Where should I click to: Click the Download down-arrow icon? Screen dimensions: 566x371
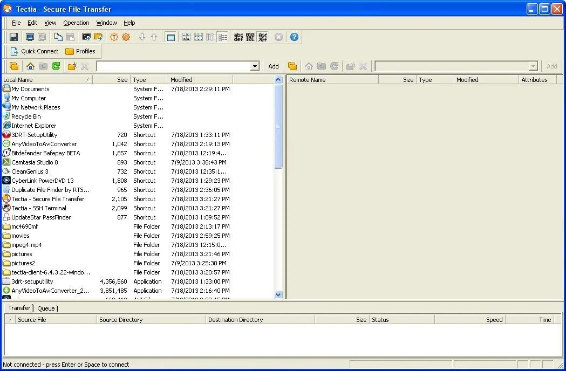142,37
